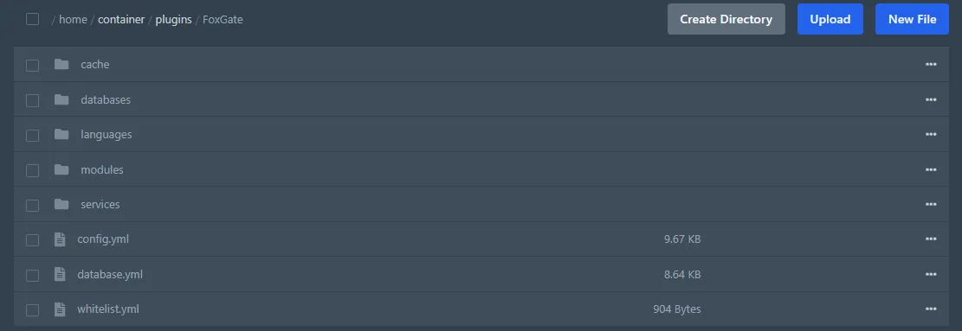Click the databases folder icon

tap(61, 99)
